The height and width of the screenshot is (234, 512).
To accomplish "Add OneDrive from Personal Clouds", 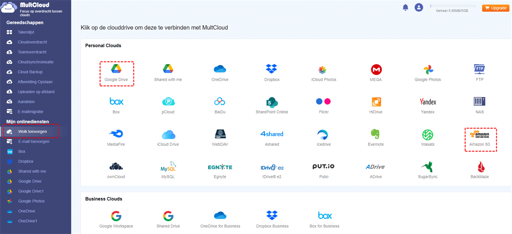I will click(x=219, y=73).
